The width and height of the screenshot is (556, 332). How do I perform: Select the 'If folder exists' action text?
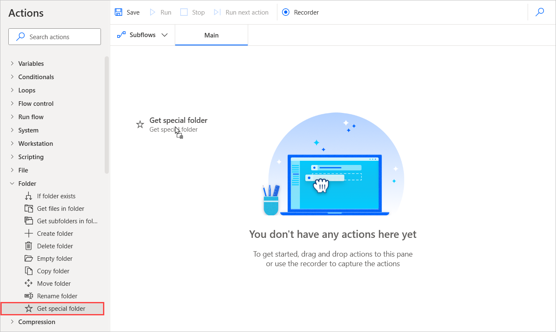click(x=56, y=196)
